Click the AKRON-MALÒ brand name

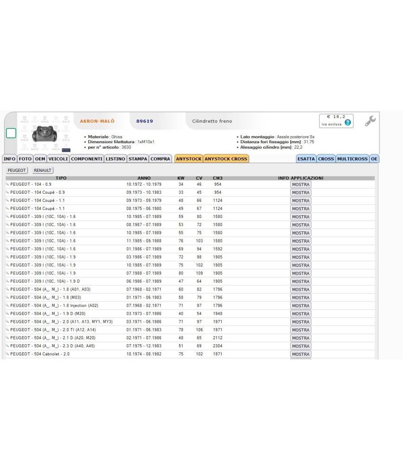tap(97, 121)
